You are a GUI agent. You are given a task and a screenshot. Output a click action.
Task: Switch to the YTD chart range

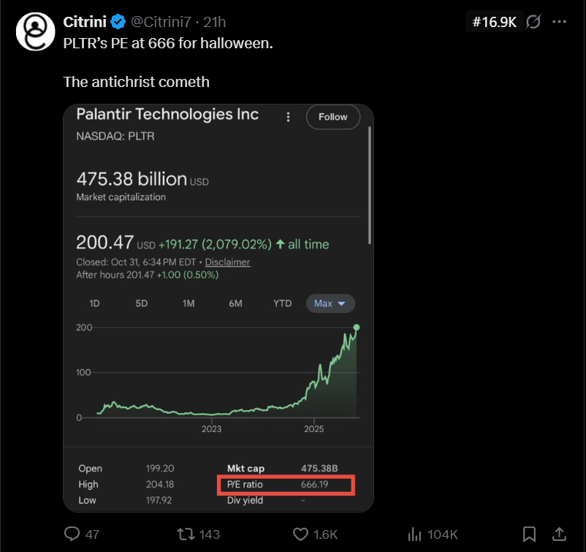pyautogui.click(x=282, y=303)
